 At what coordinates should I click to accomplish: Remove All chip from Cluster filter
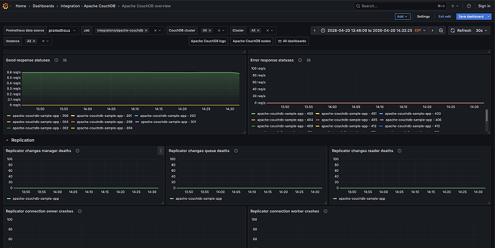tap(258, 31)
